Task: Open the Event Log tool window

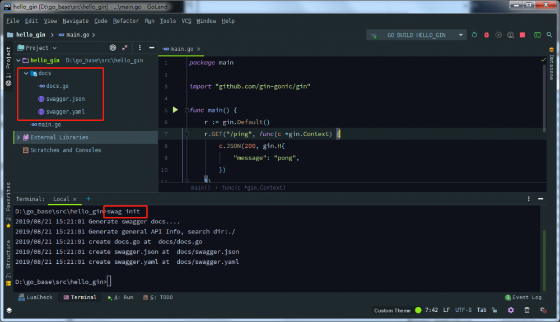Action: [x=523, y=297]
